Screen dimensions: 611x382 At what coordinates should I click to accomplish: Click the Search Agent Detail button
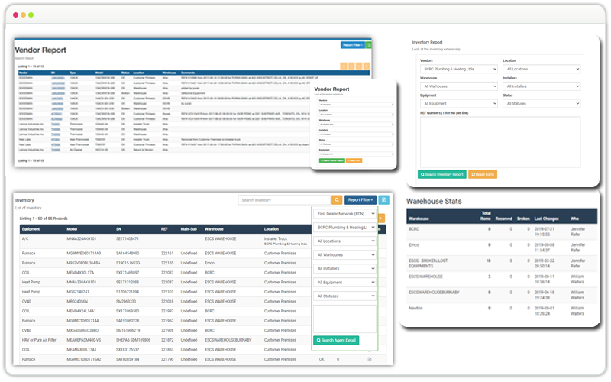[x=336, y=340]
